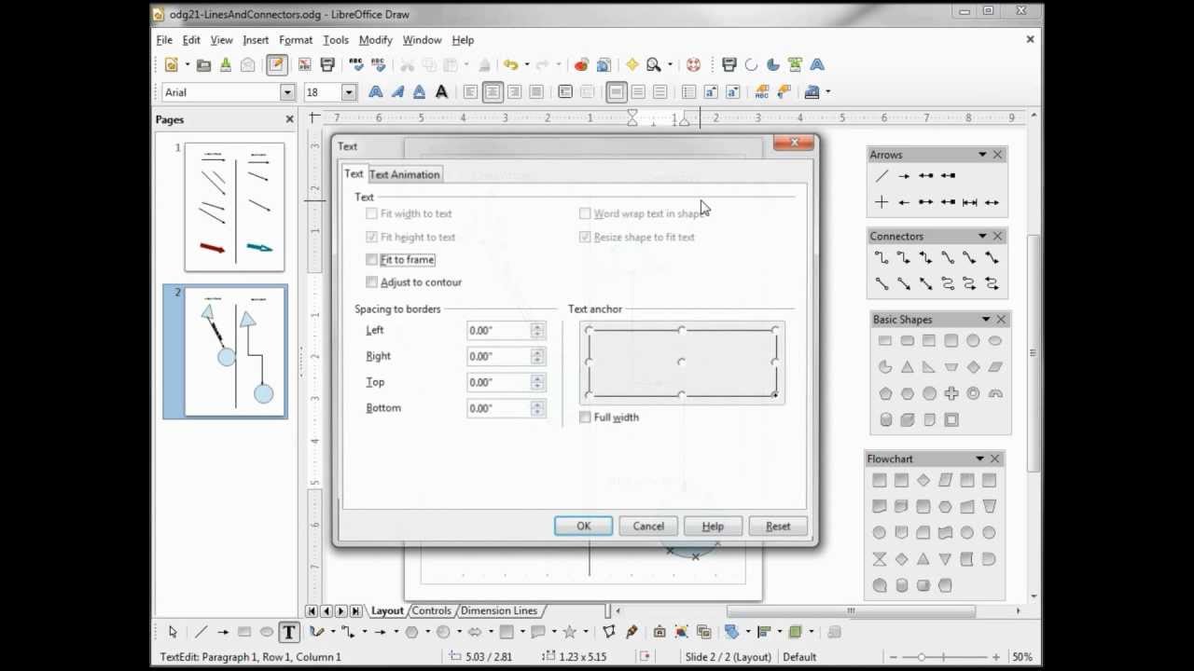The height and width of the screenshot is (671, 1194).
Task: Open the Tools menu
Action: [336, 40]
